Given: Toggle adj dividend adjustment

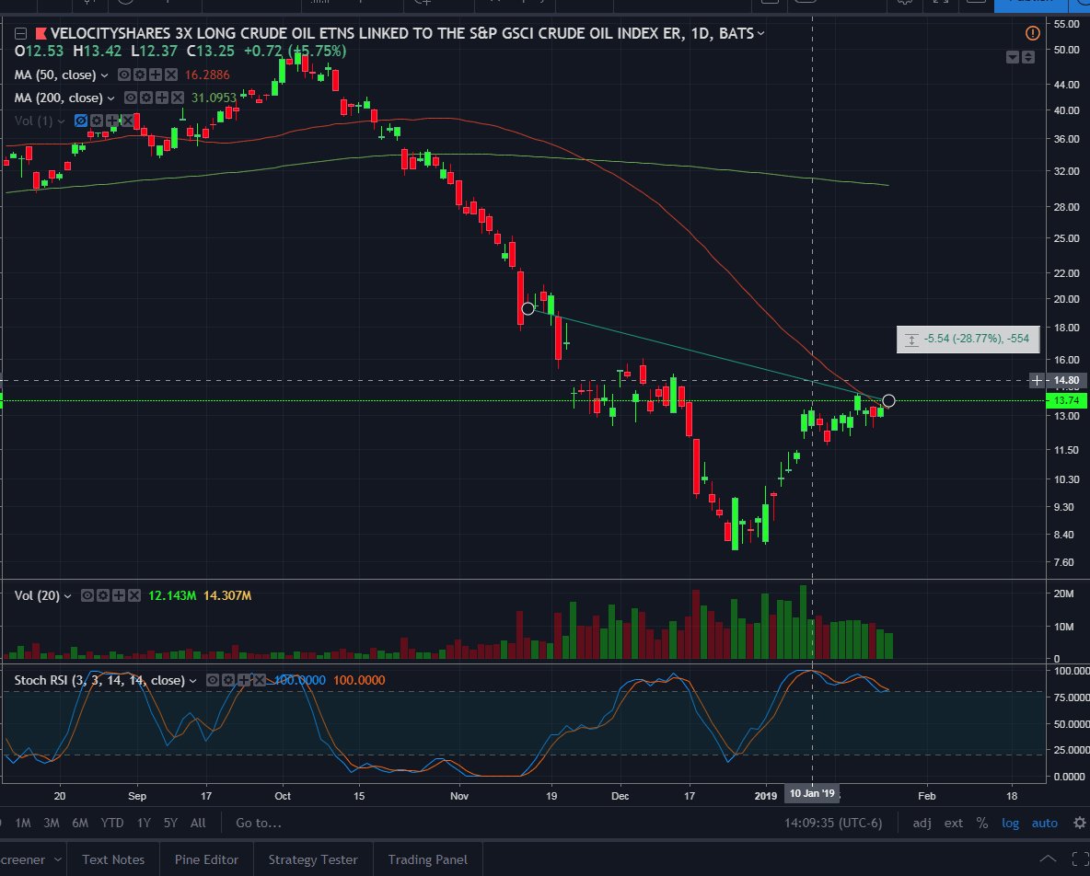Looking at the screenshot, I should pyautogui.click(x=922, y=824).
